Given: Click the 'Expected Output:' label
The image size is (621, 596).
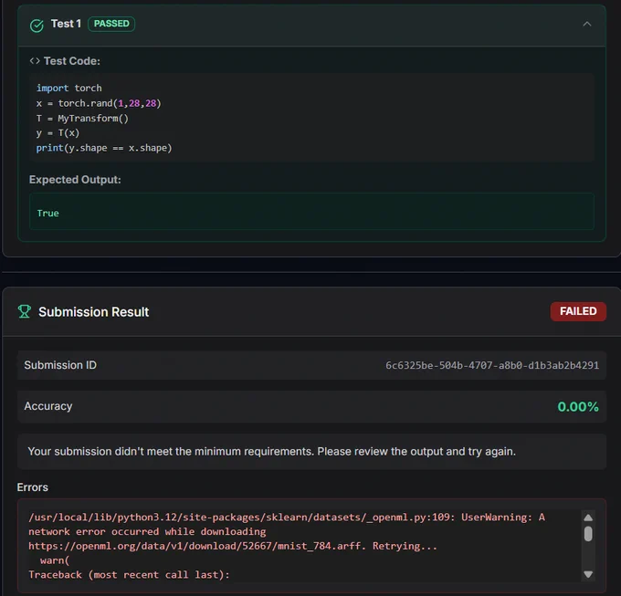Looking at the screenshot, I should click(75, 180).
